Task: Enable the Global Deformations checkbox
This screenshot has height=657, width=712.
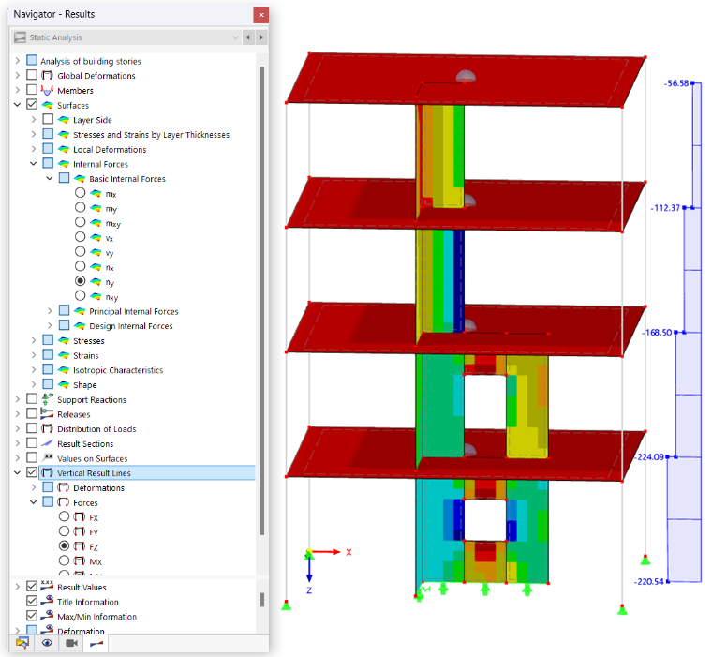Action: tap(32, 75)
